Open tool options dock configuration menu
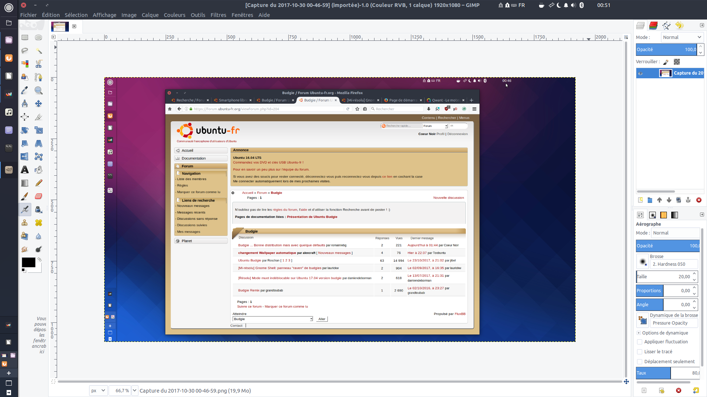Image resolution: width=707 pixels, height=397 pixels. pos(702,215)
